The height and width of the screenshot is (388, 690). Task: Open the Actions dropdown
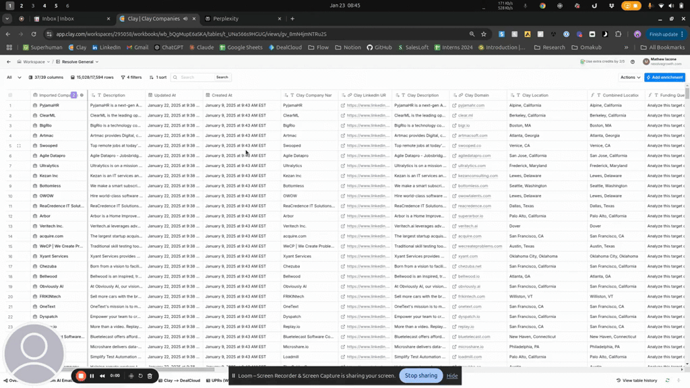pos(630,77)
